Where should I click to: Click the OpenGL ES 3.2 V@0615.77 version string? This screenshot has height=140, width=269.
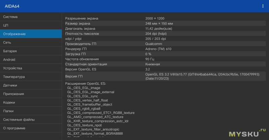[x=202, y=76]
